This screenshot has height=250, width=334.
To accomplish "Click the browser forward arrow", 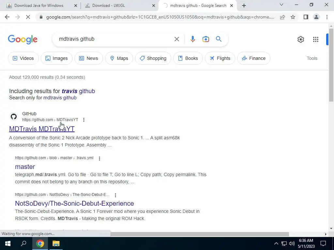I will coord(18,17).
